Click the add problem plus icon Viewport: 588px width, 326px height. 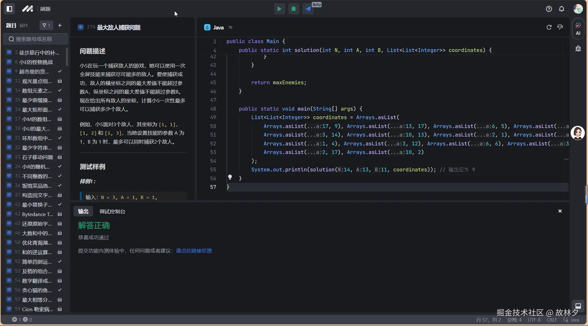click(x=60, y=25)
